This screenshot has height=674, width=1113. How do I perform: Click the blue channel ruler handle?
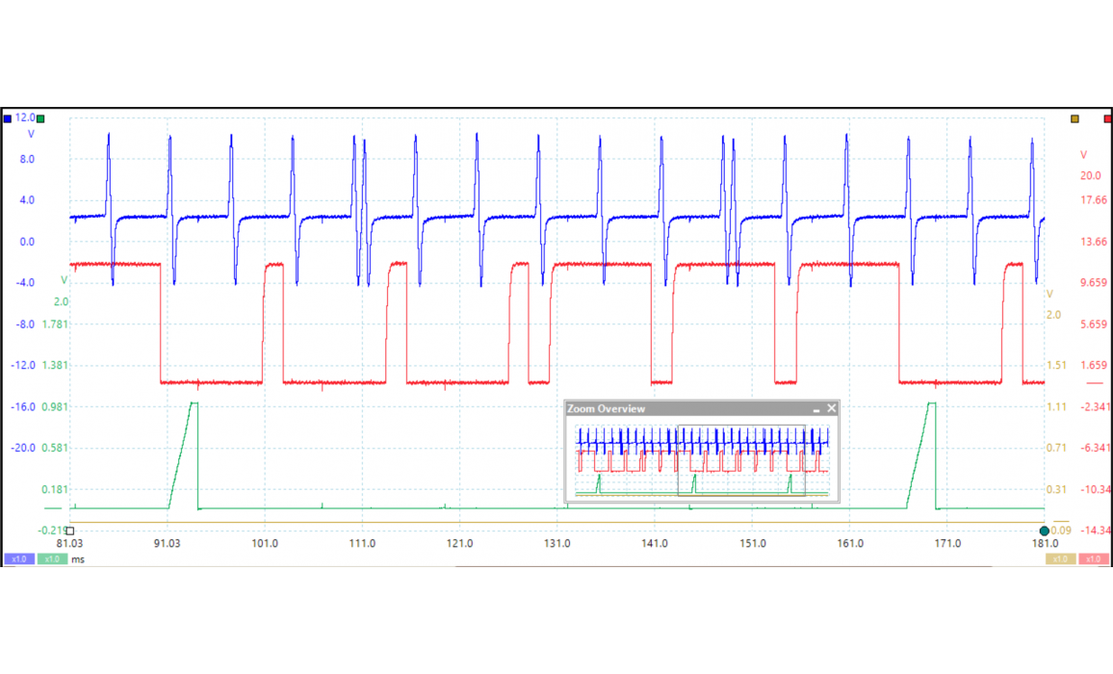click(8, 118)
